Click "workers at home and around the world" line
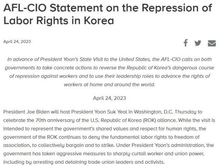Viewport: 222px width, 166px height. click(109, 85)
